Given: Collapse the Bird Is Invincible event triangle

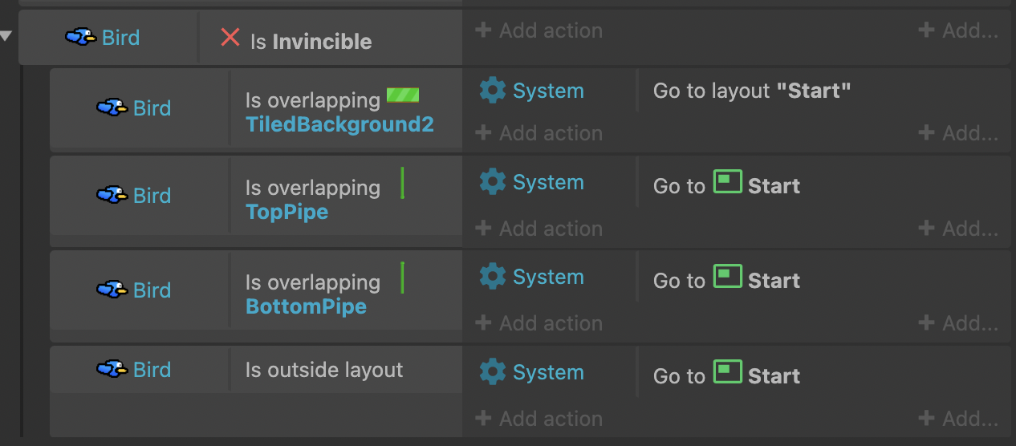Looking at the screenshot, I should [7, 36].
